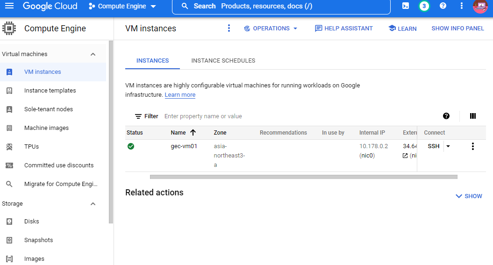This screenshot has width=493, height=265.
Task: Click the TPUs icon
Action: coord(9,146)
